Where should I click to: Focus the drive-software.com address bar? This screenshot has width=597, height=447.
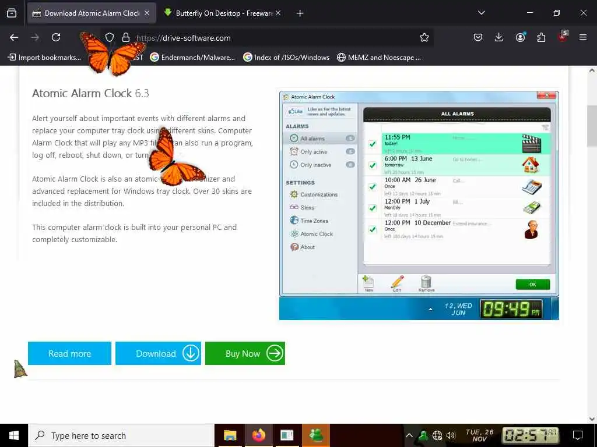[266, 38]
